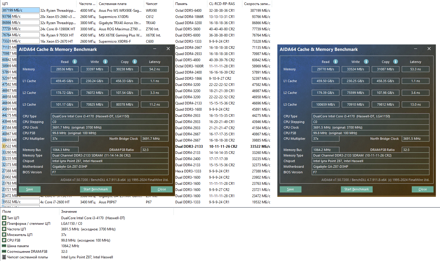Click the 20x Xeon E5-2660 v3 ... cell

[x=58, y=16]
